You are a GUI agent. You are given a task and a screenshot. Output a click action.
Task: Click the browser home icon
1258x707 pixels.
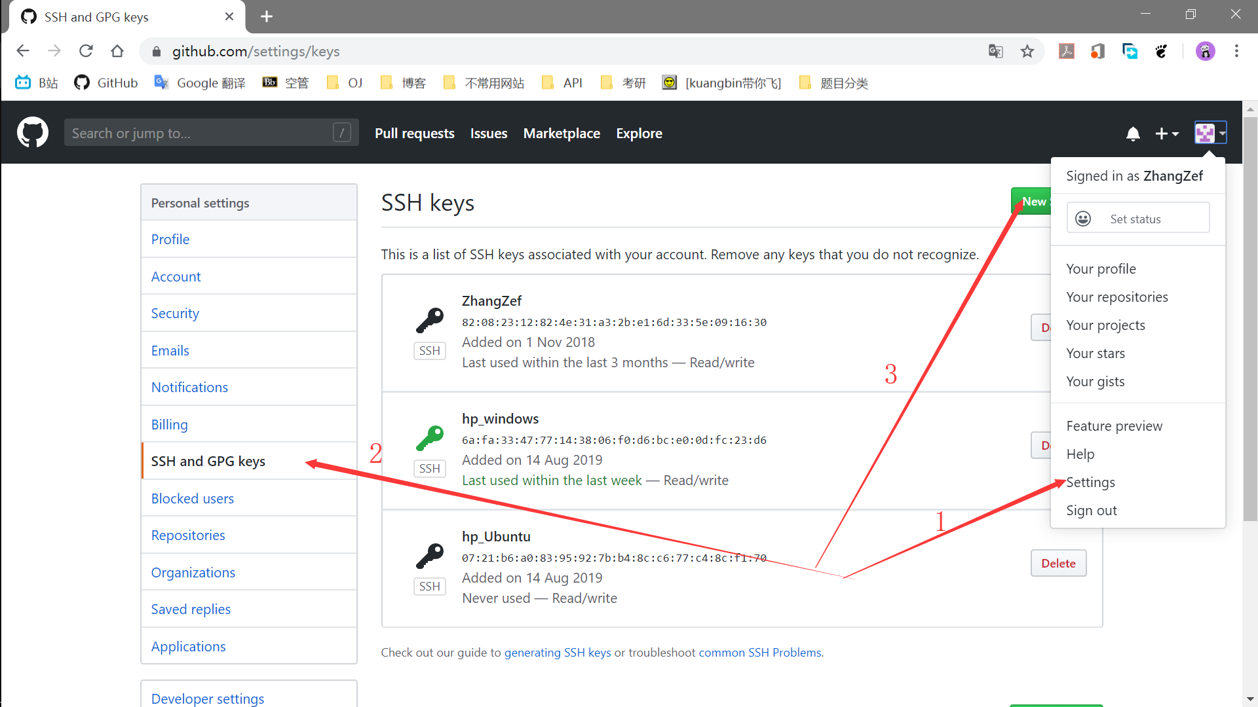(x=117, y=51)
